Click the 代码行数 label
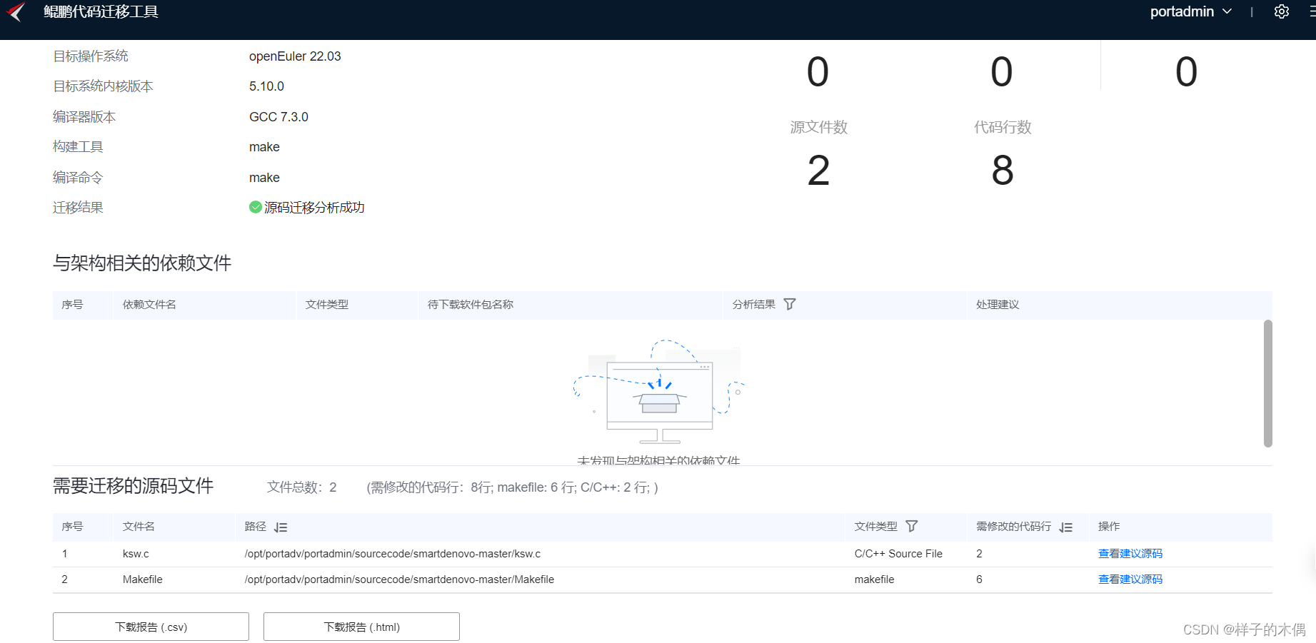 point(1003,127)
